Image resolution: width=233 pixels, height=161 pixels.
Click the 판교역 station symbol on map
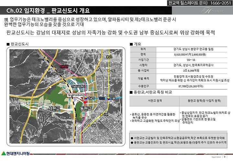coord(86,98)
